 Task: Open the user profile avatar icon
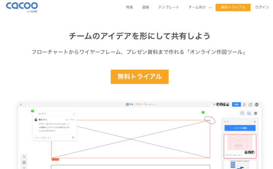click(x=257, y=104)
